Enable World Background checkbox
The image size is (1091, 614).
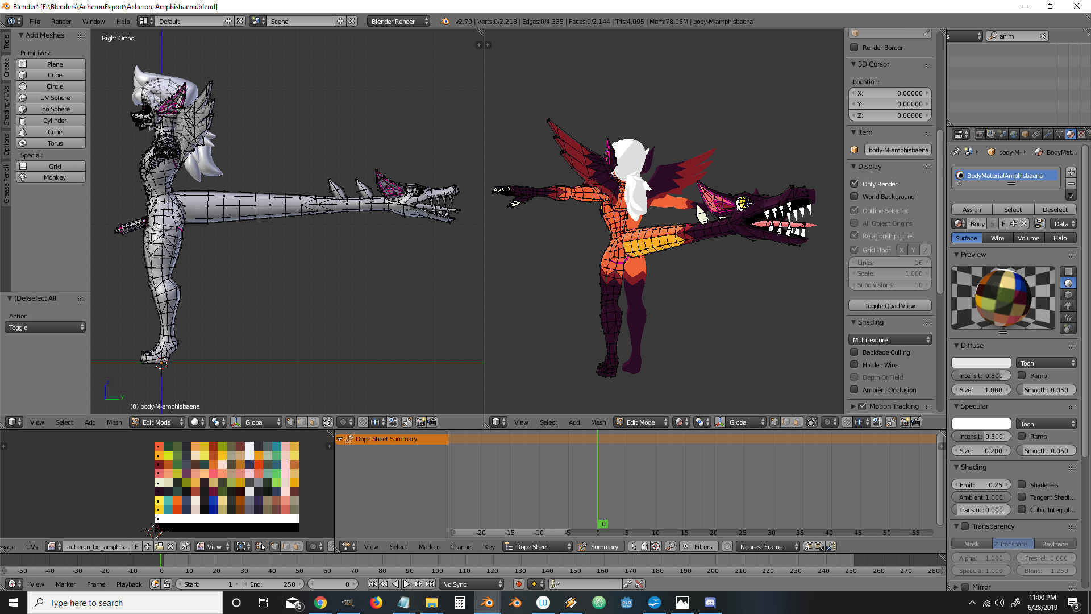(x=854, y=196)
